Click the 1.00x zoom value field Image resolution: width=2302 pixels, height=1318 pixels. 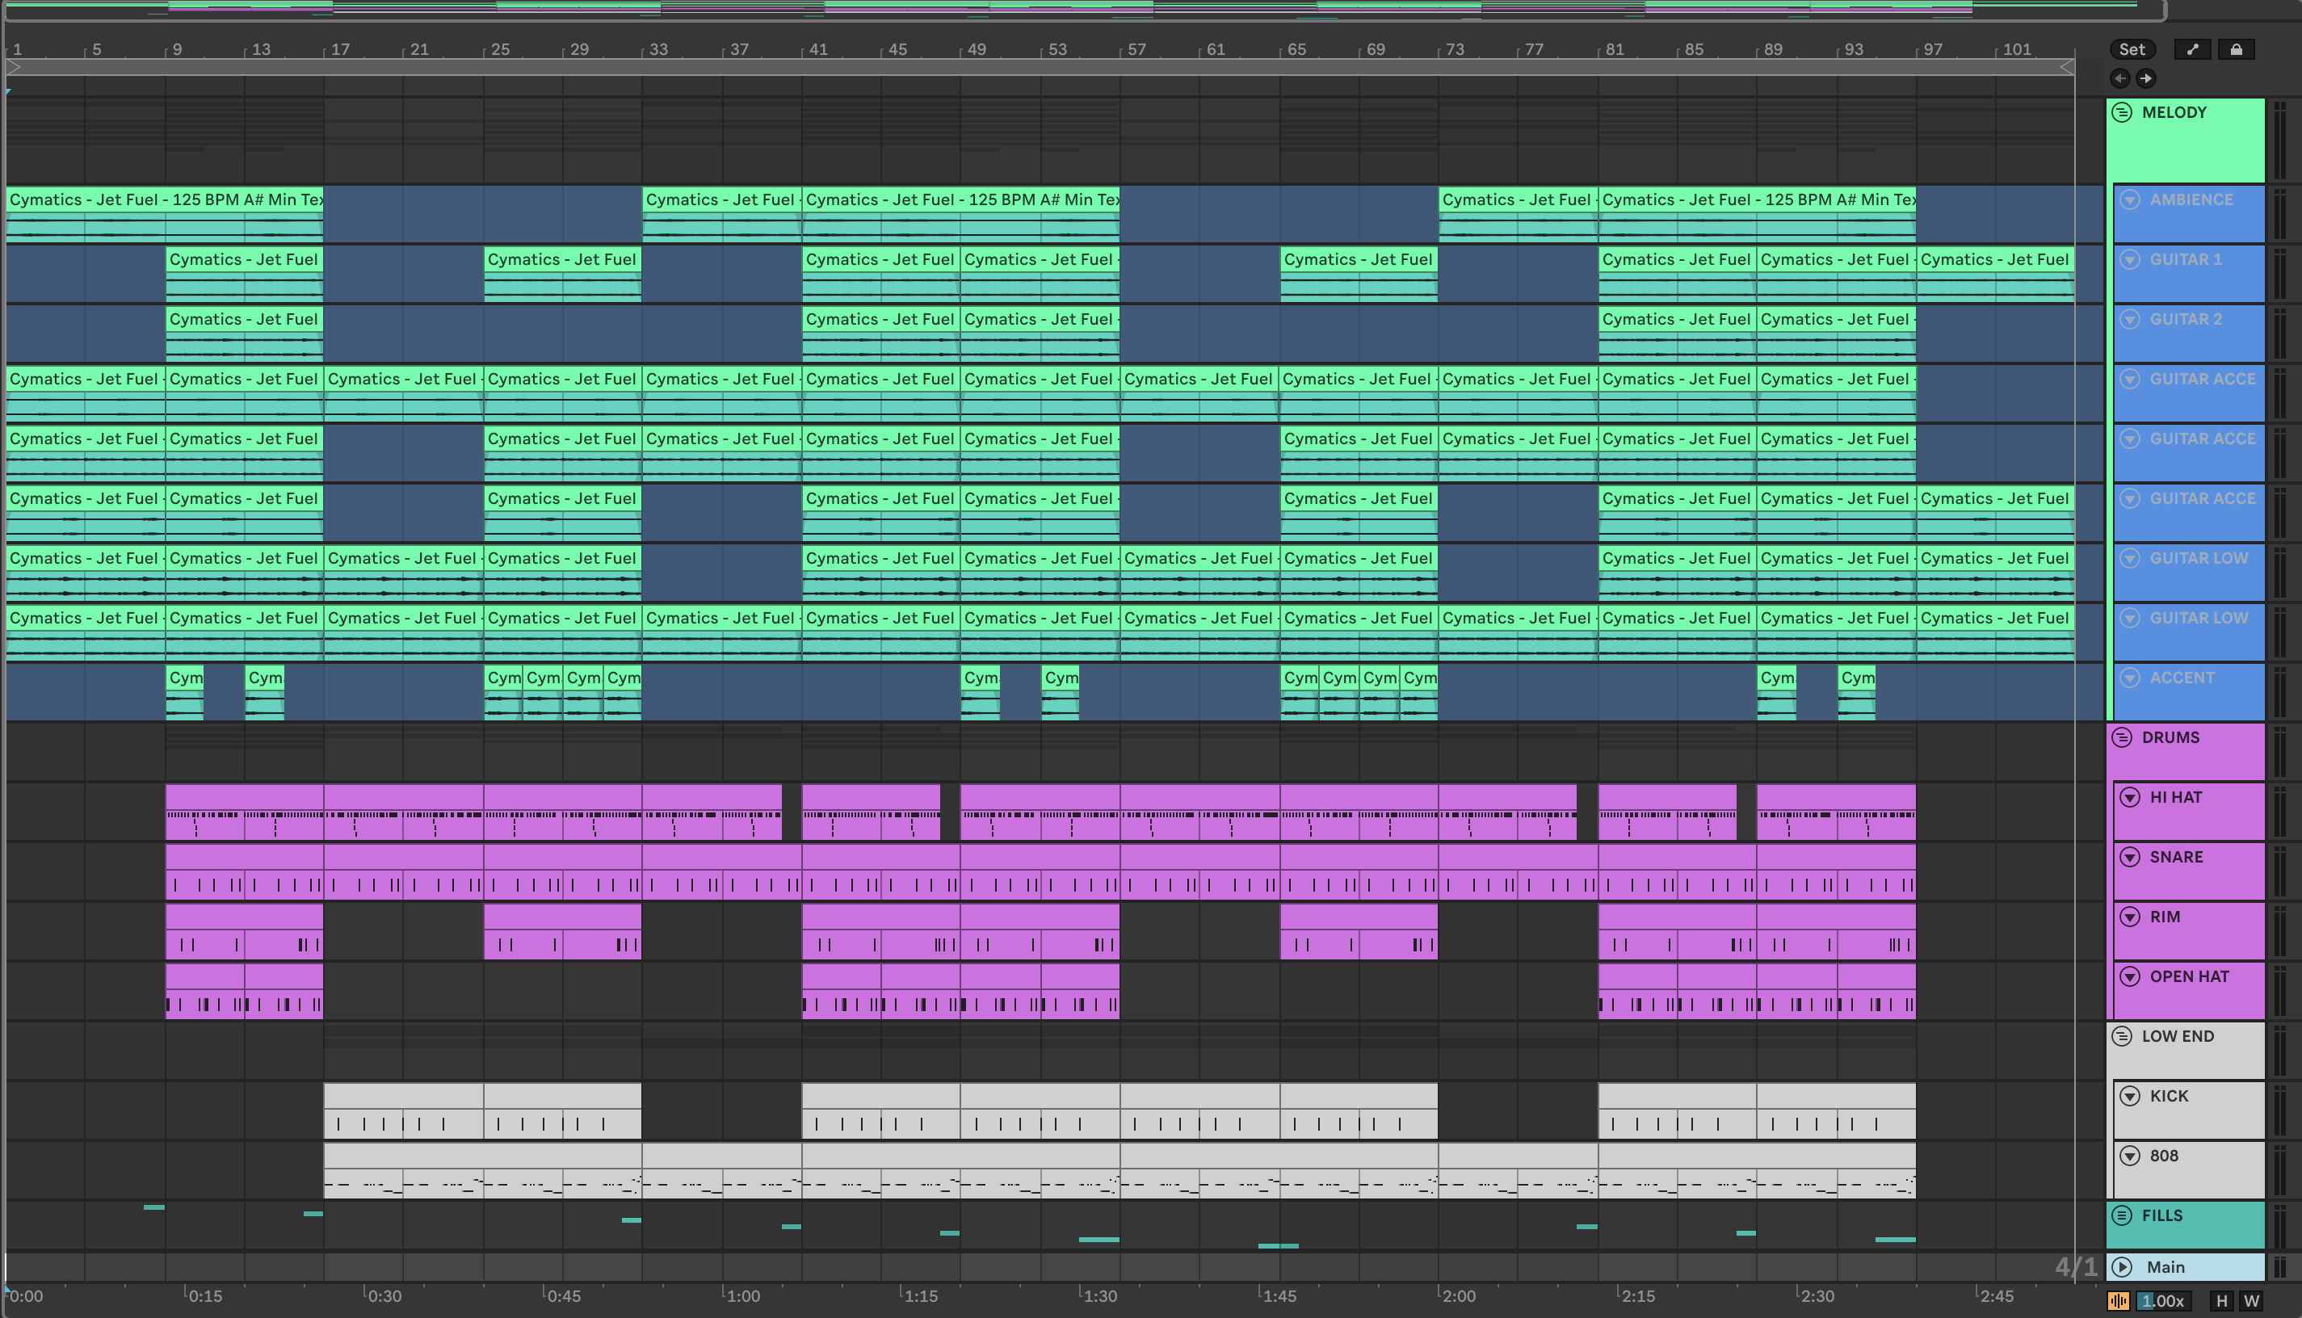2165,1301
